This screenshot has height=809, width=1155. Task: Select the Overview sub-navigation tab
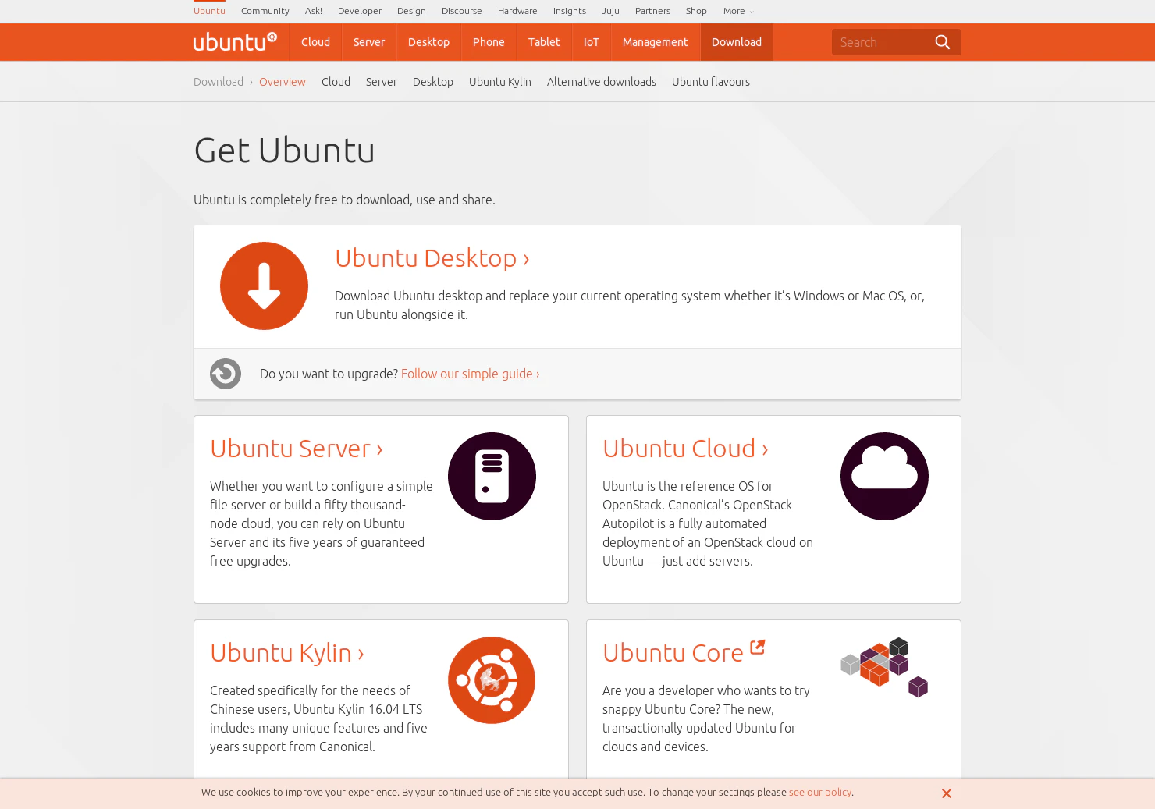pos(283,82)
